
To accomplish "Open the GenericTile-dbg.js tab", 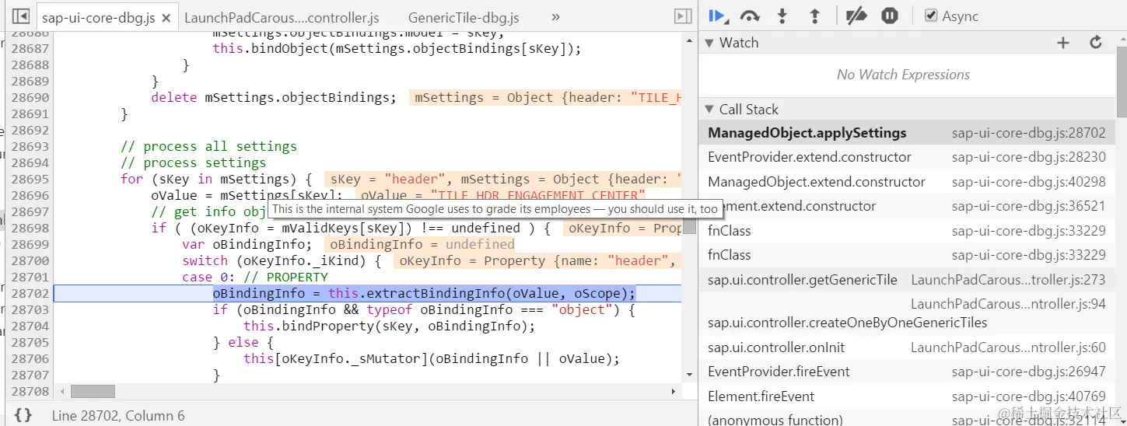I will click(x=464, y=17).
